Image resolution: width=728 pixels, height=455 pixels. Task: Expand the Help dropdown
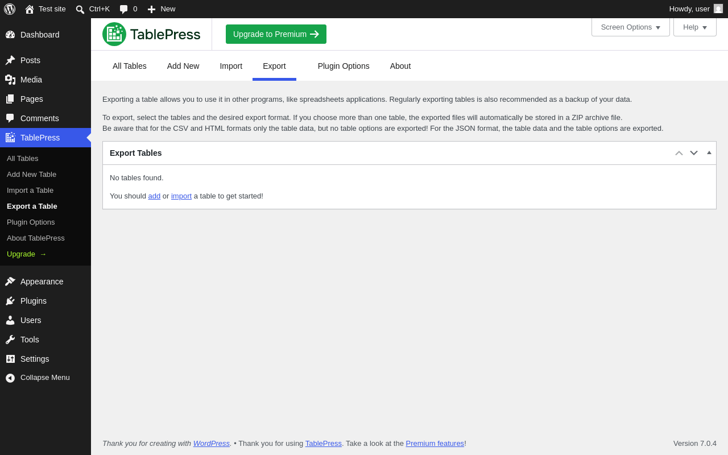pyautogui.click(x=695, y=27)
